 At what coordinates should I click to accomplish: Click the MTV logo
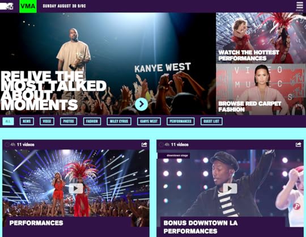pos(7,6)
